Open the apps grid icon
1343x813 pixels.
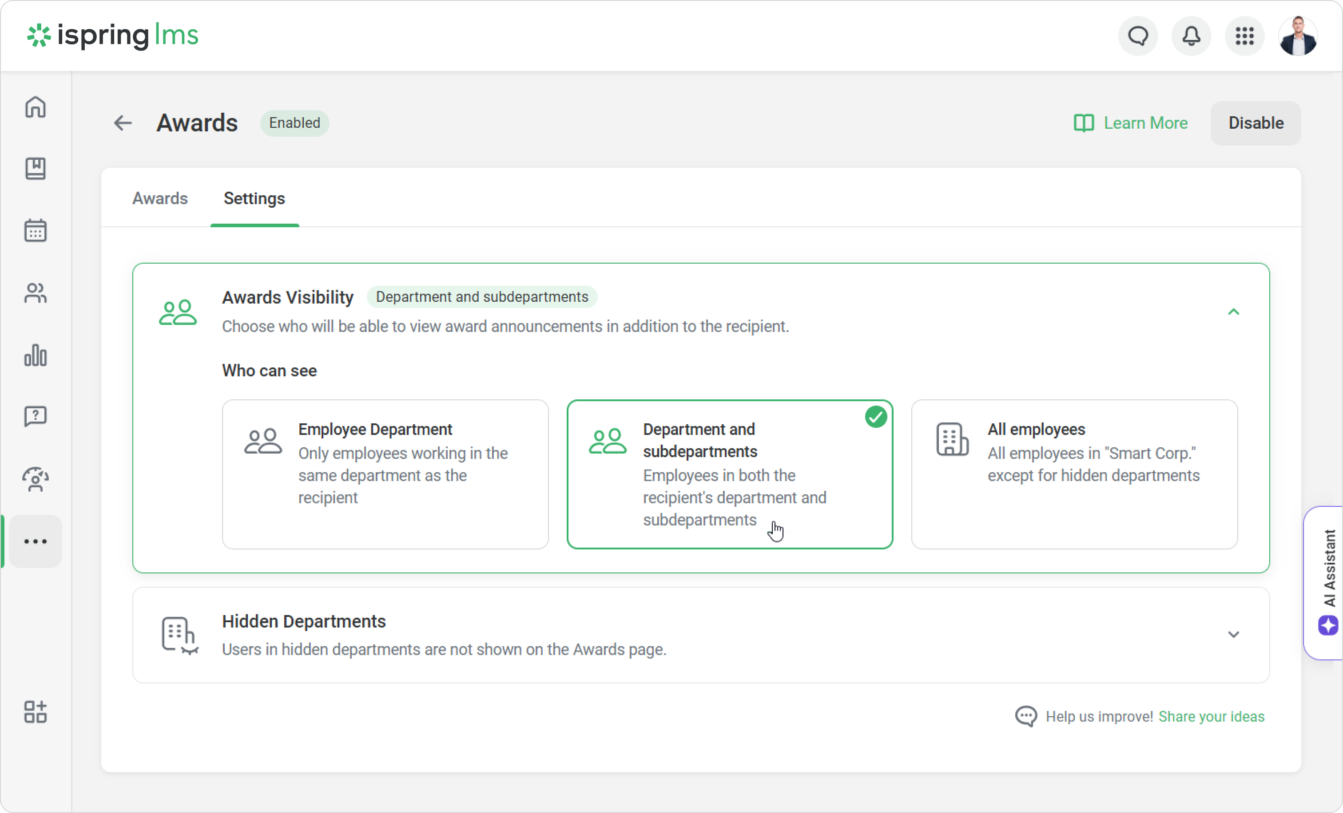click(x=1244, y=36)
